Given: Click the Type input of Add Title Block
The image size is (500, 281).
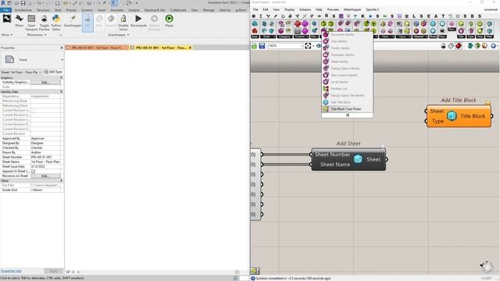Looking at the screenshot, I should (x=437, y=121).
